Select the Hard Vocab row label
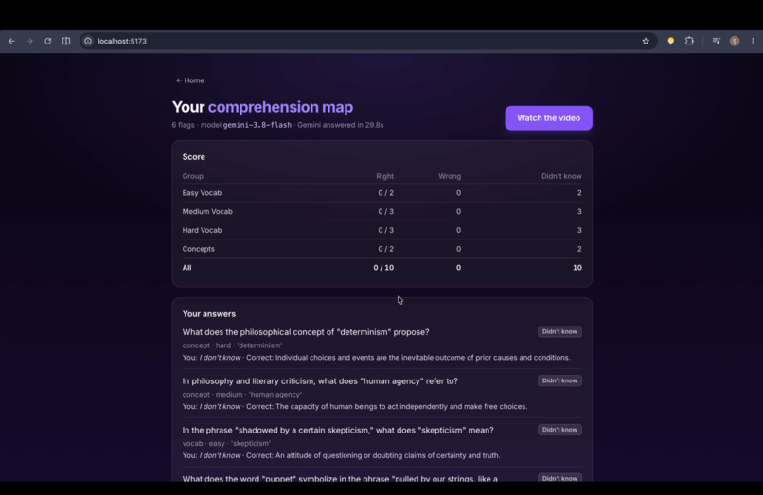 (202, 230)
